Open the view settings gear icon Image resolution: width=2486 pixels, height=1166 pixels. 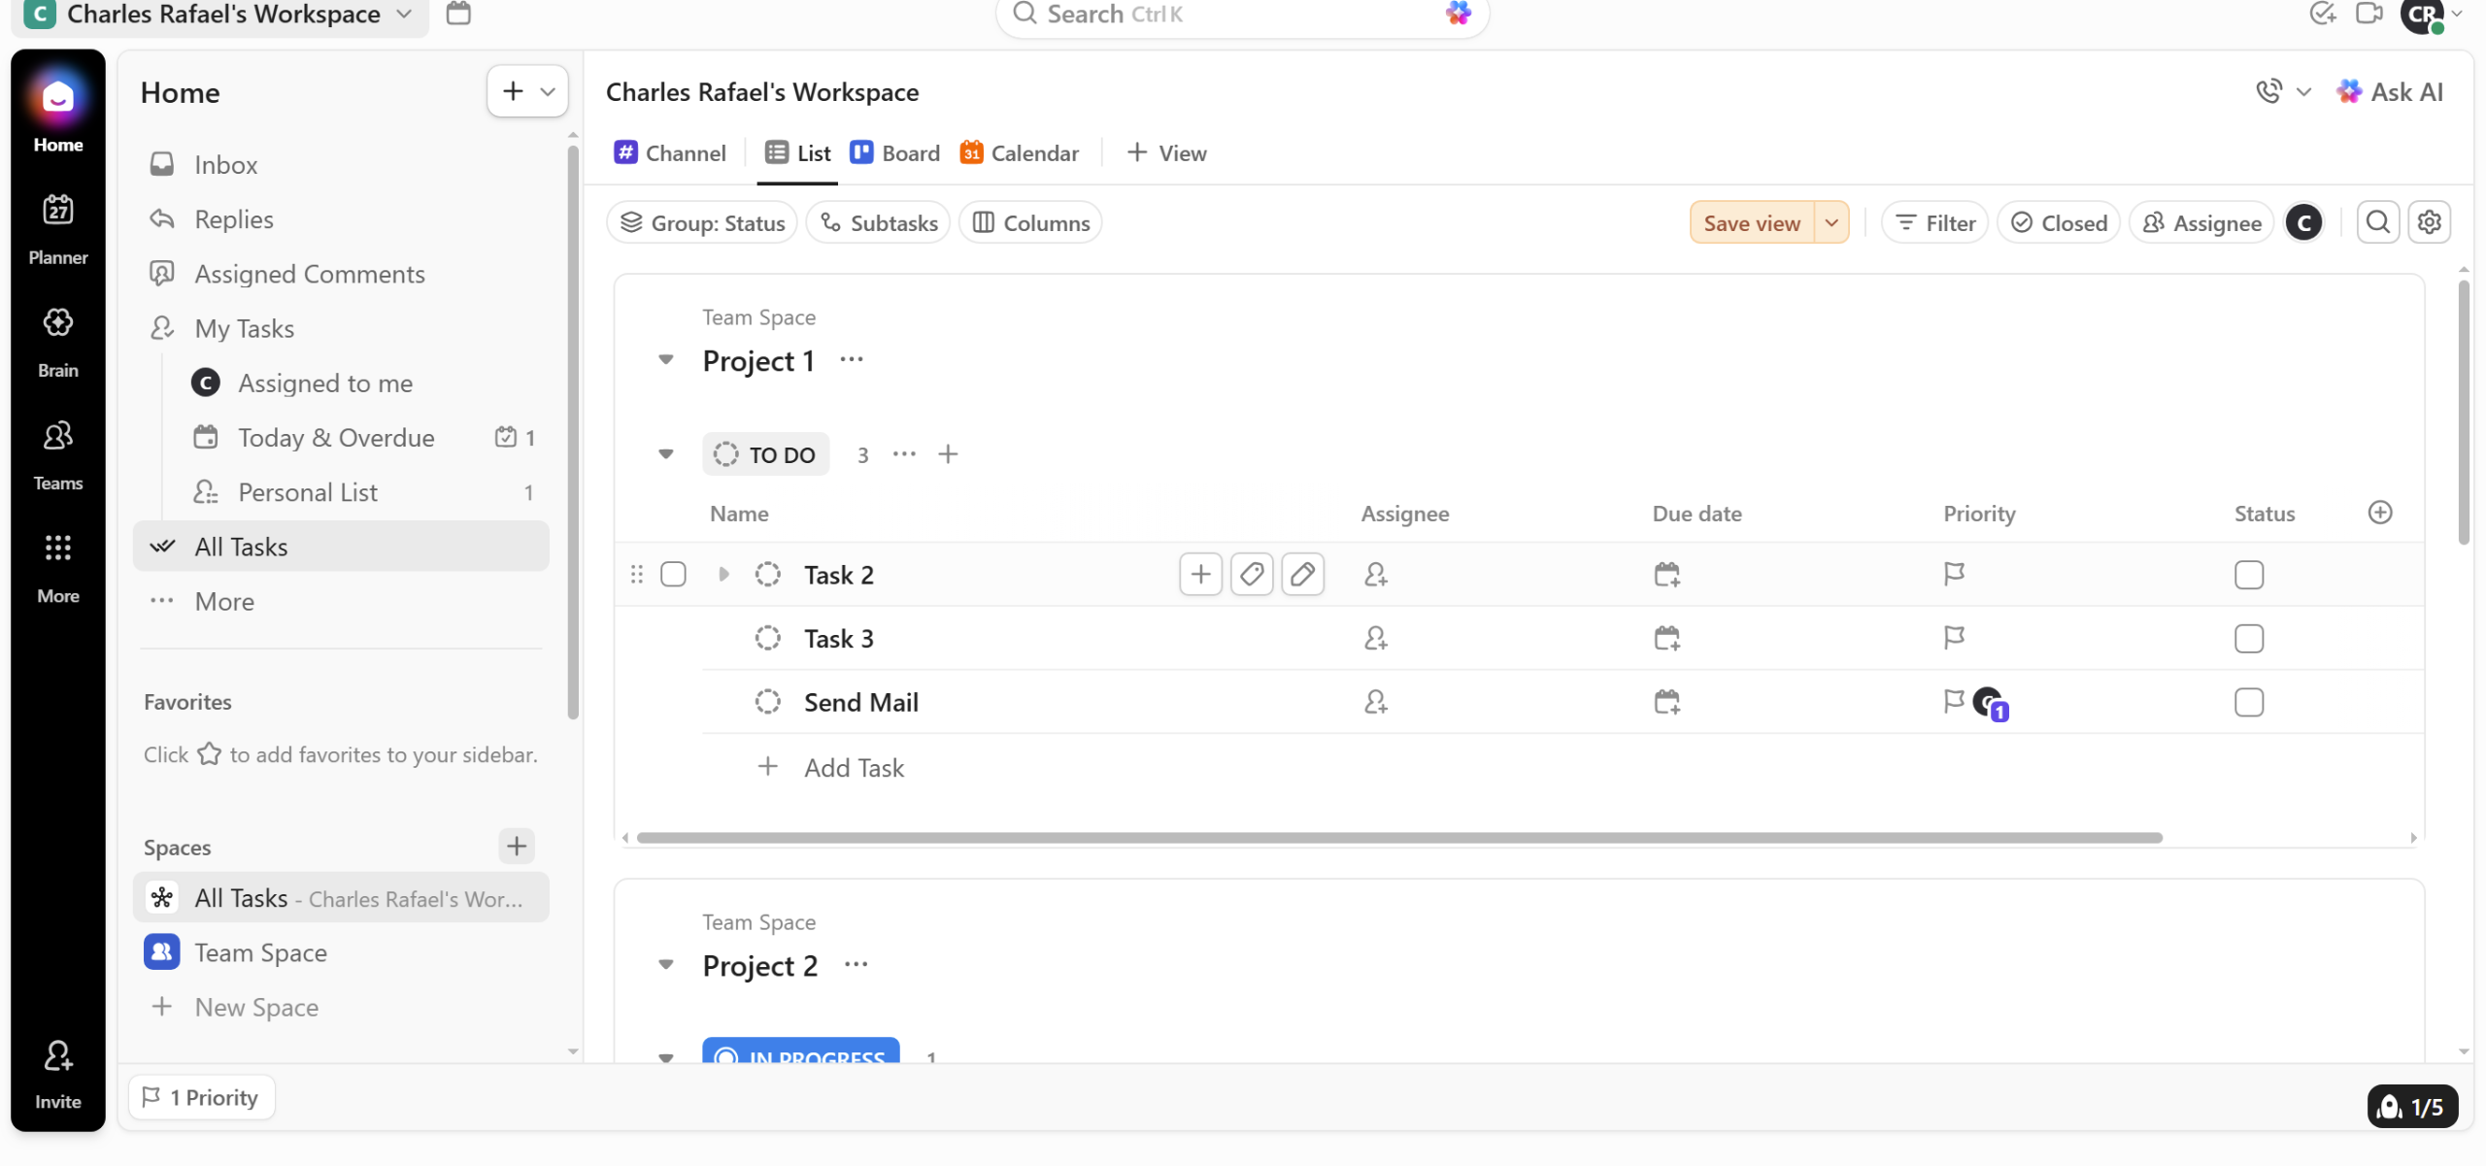[2429, 222]
